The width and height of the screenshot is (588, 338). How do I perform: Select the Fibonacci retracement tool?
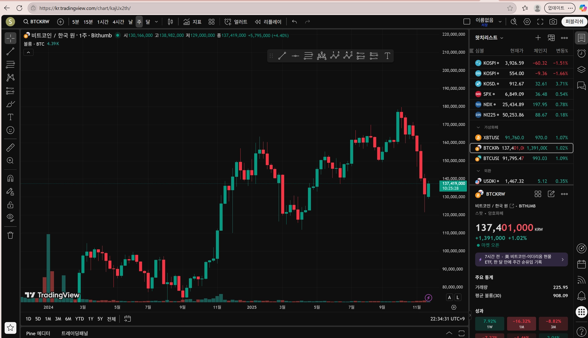tap(10, 64)
